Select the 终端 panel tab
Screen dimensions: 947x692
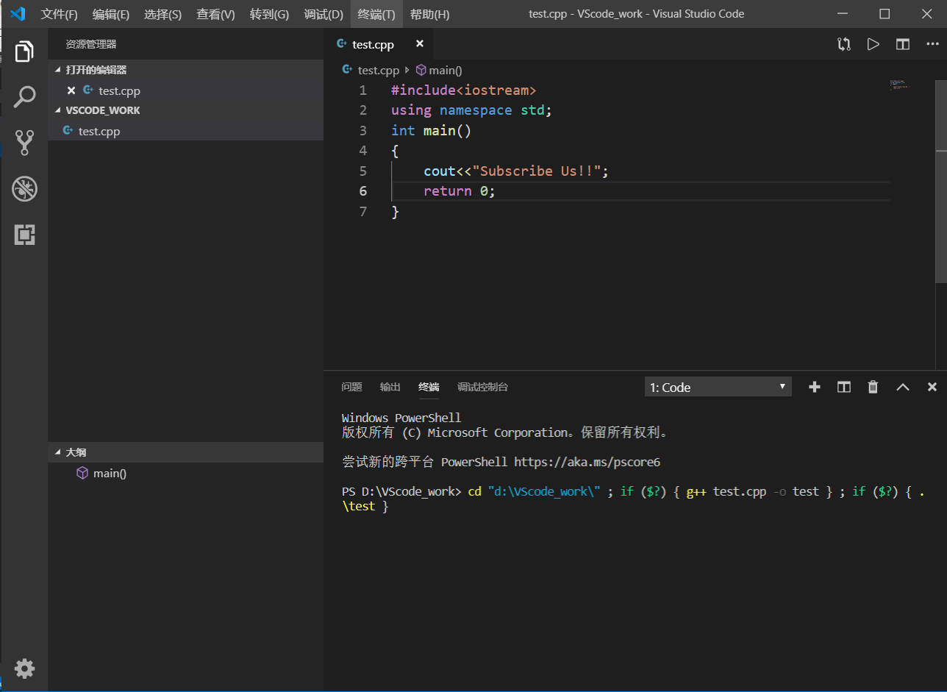click(429, 387)
